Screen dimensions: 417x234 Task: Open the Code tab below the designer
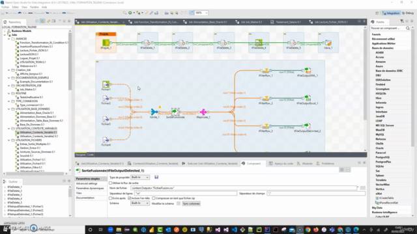[x=91, y=155]
